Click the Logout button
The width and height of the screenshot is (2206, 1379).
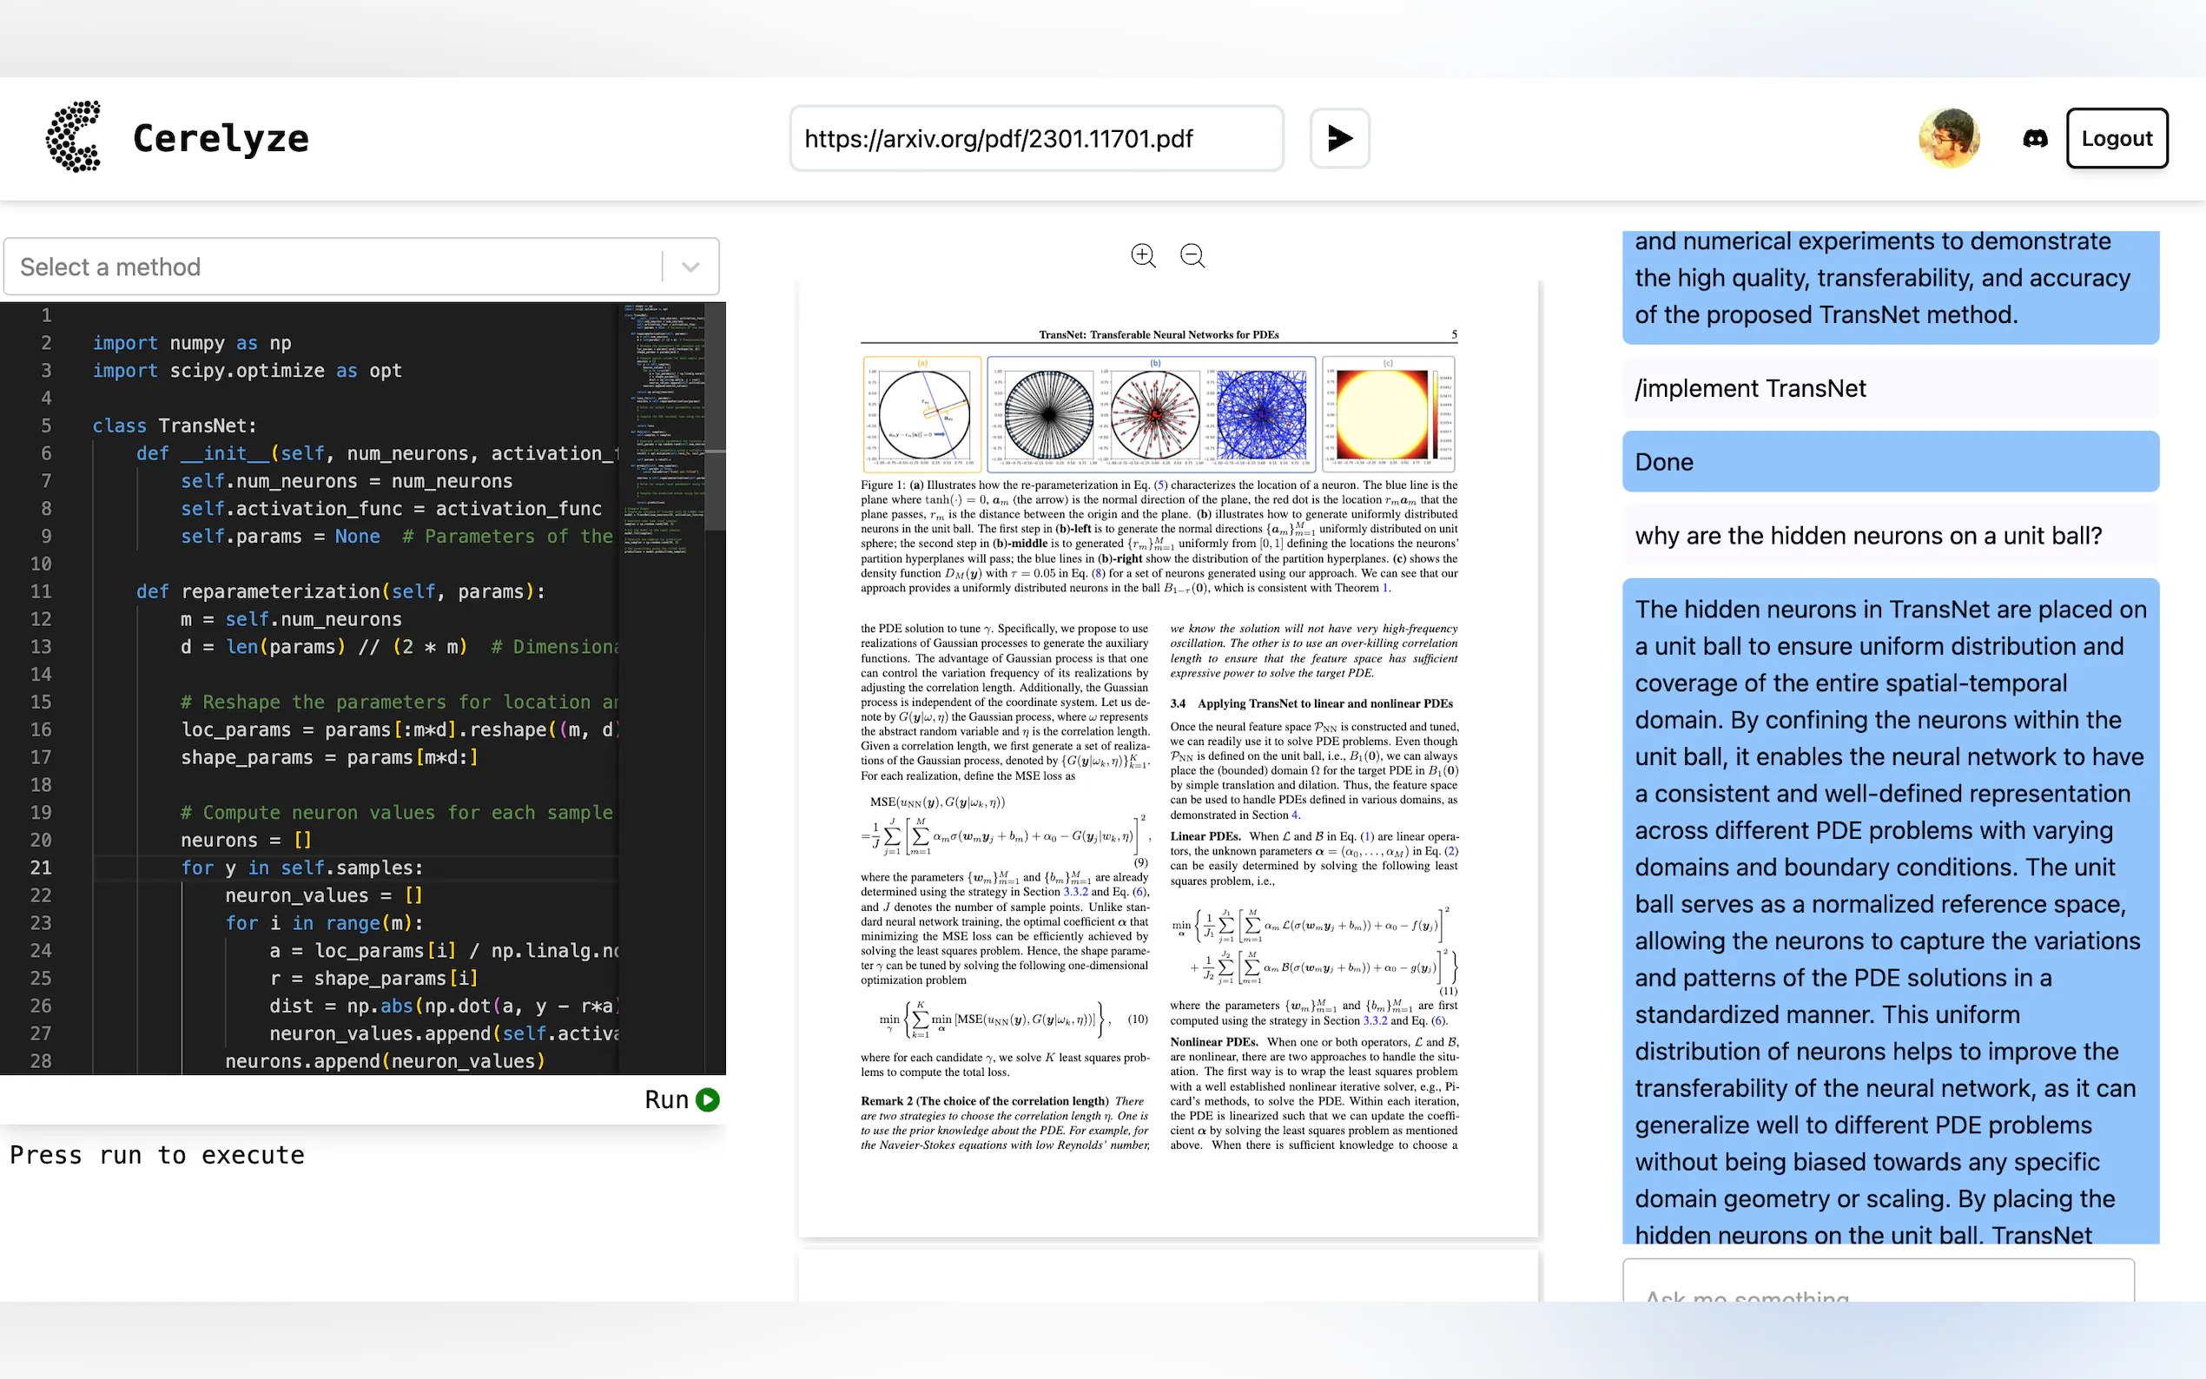coord(2116,139)
